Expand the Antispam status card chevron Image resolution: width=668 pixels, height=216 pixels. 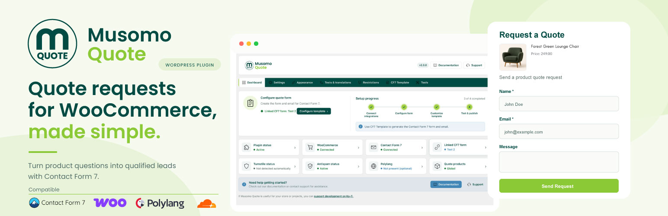click(358, 166)
